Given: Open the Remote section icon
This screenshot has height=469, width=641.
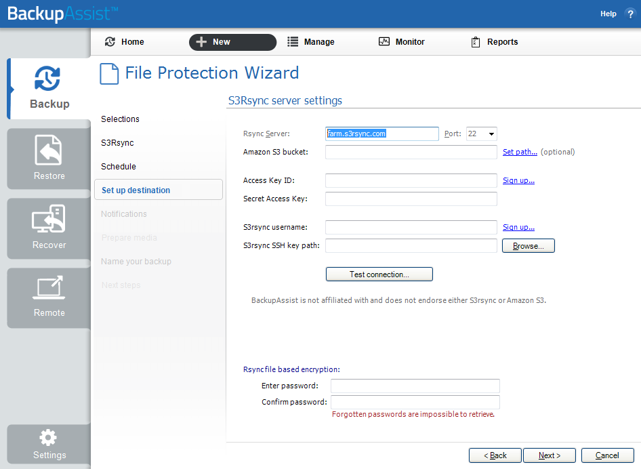Looking at the screenshot, I should coord(48,287).
